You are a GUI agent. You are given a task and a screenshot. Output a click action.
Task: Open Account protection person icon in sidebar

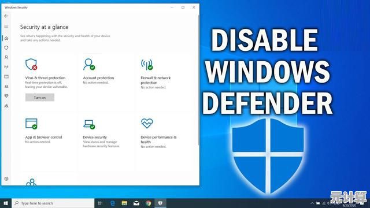point(6,57)
